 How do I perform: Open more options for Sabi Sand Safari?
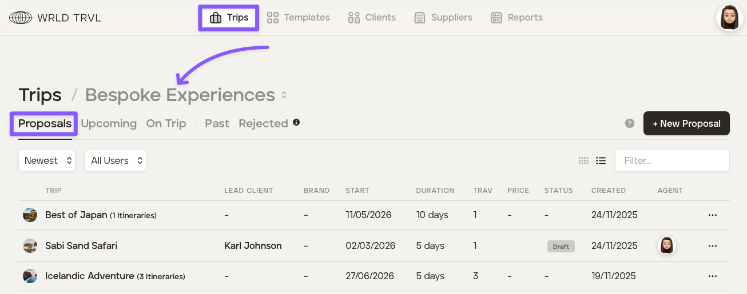point(712,246)
